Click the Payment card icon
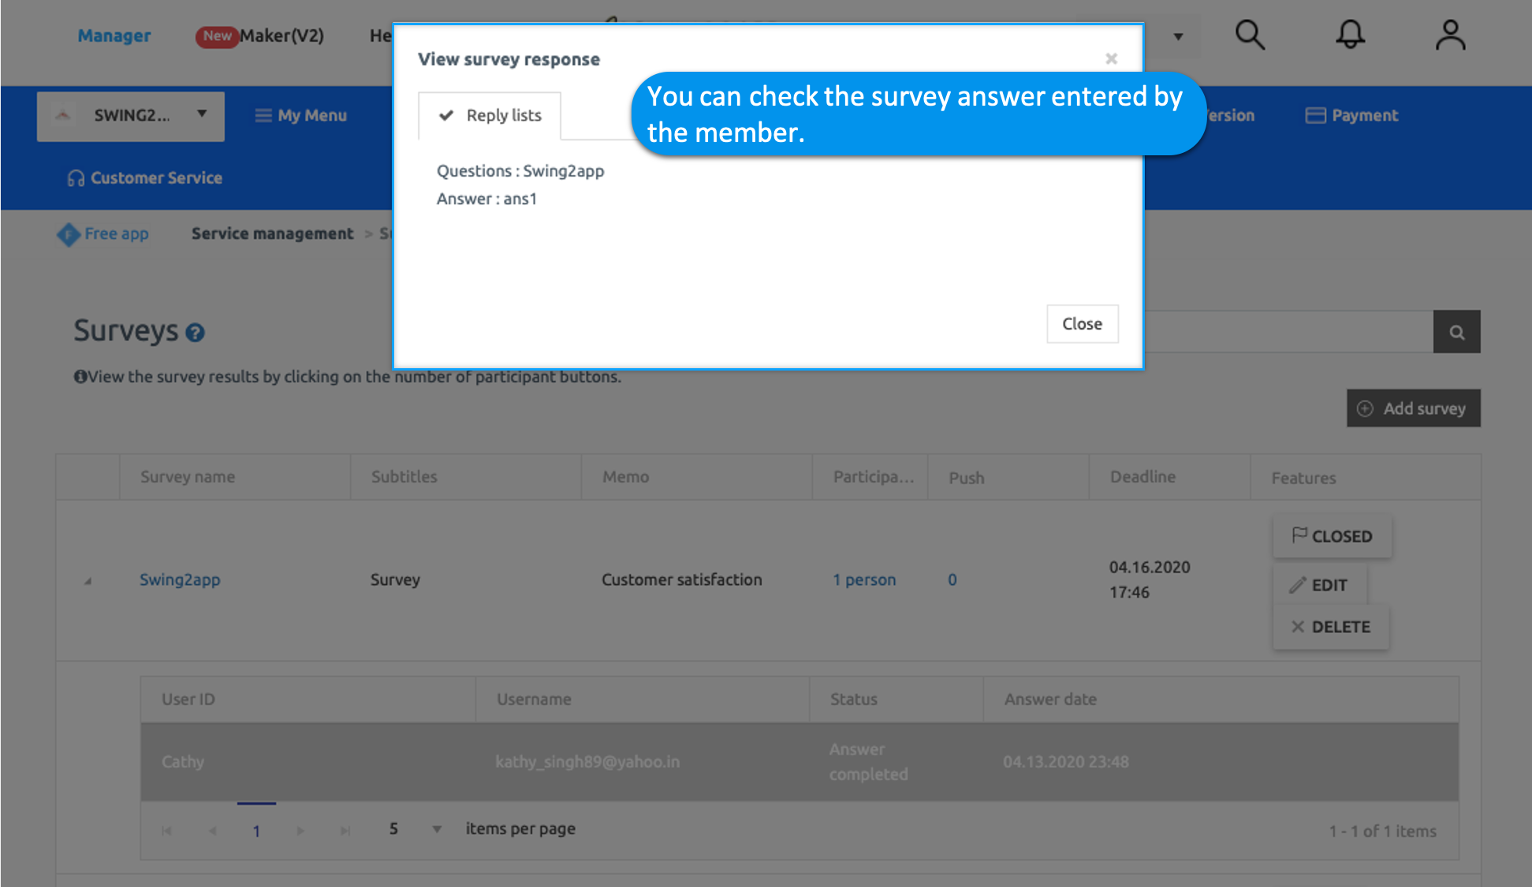The image size is (1532, 887). [x=1315, y=115]
